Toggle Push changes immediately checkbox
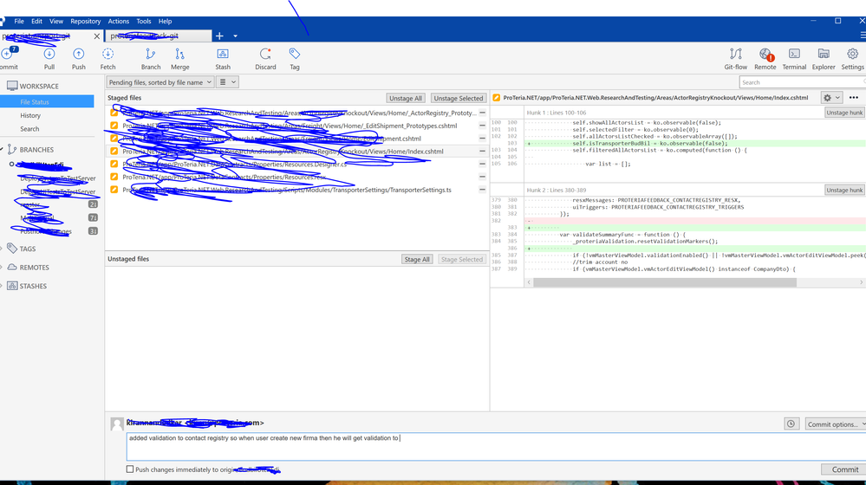Viewport: 866px width, 485px height. (x=130, y=469)
